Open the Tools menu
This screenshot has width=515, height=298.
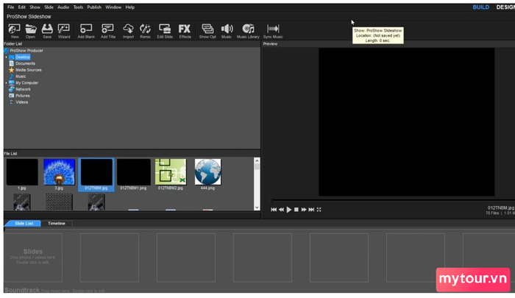[78, 7]
